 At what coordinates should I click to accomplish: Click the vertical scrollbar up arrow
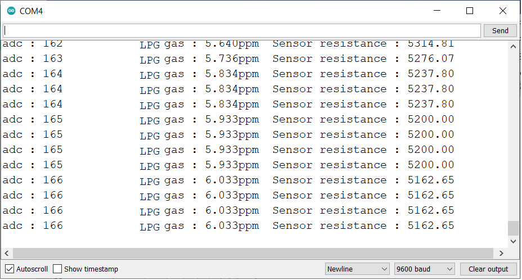point(513,47)
